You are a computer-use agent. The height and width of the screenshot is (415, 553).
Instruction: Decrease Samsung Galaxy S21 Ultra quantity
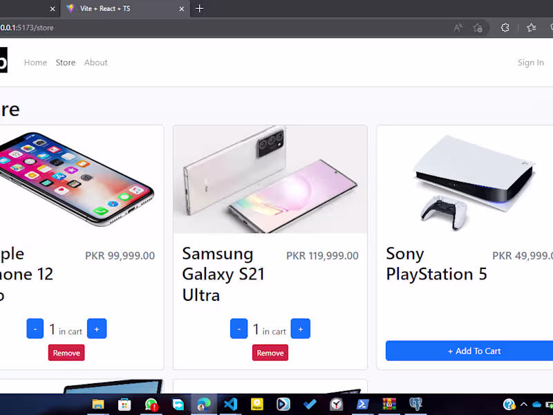tap(238, 329)
